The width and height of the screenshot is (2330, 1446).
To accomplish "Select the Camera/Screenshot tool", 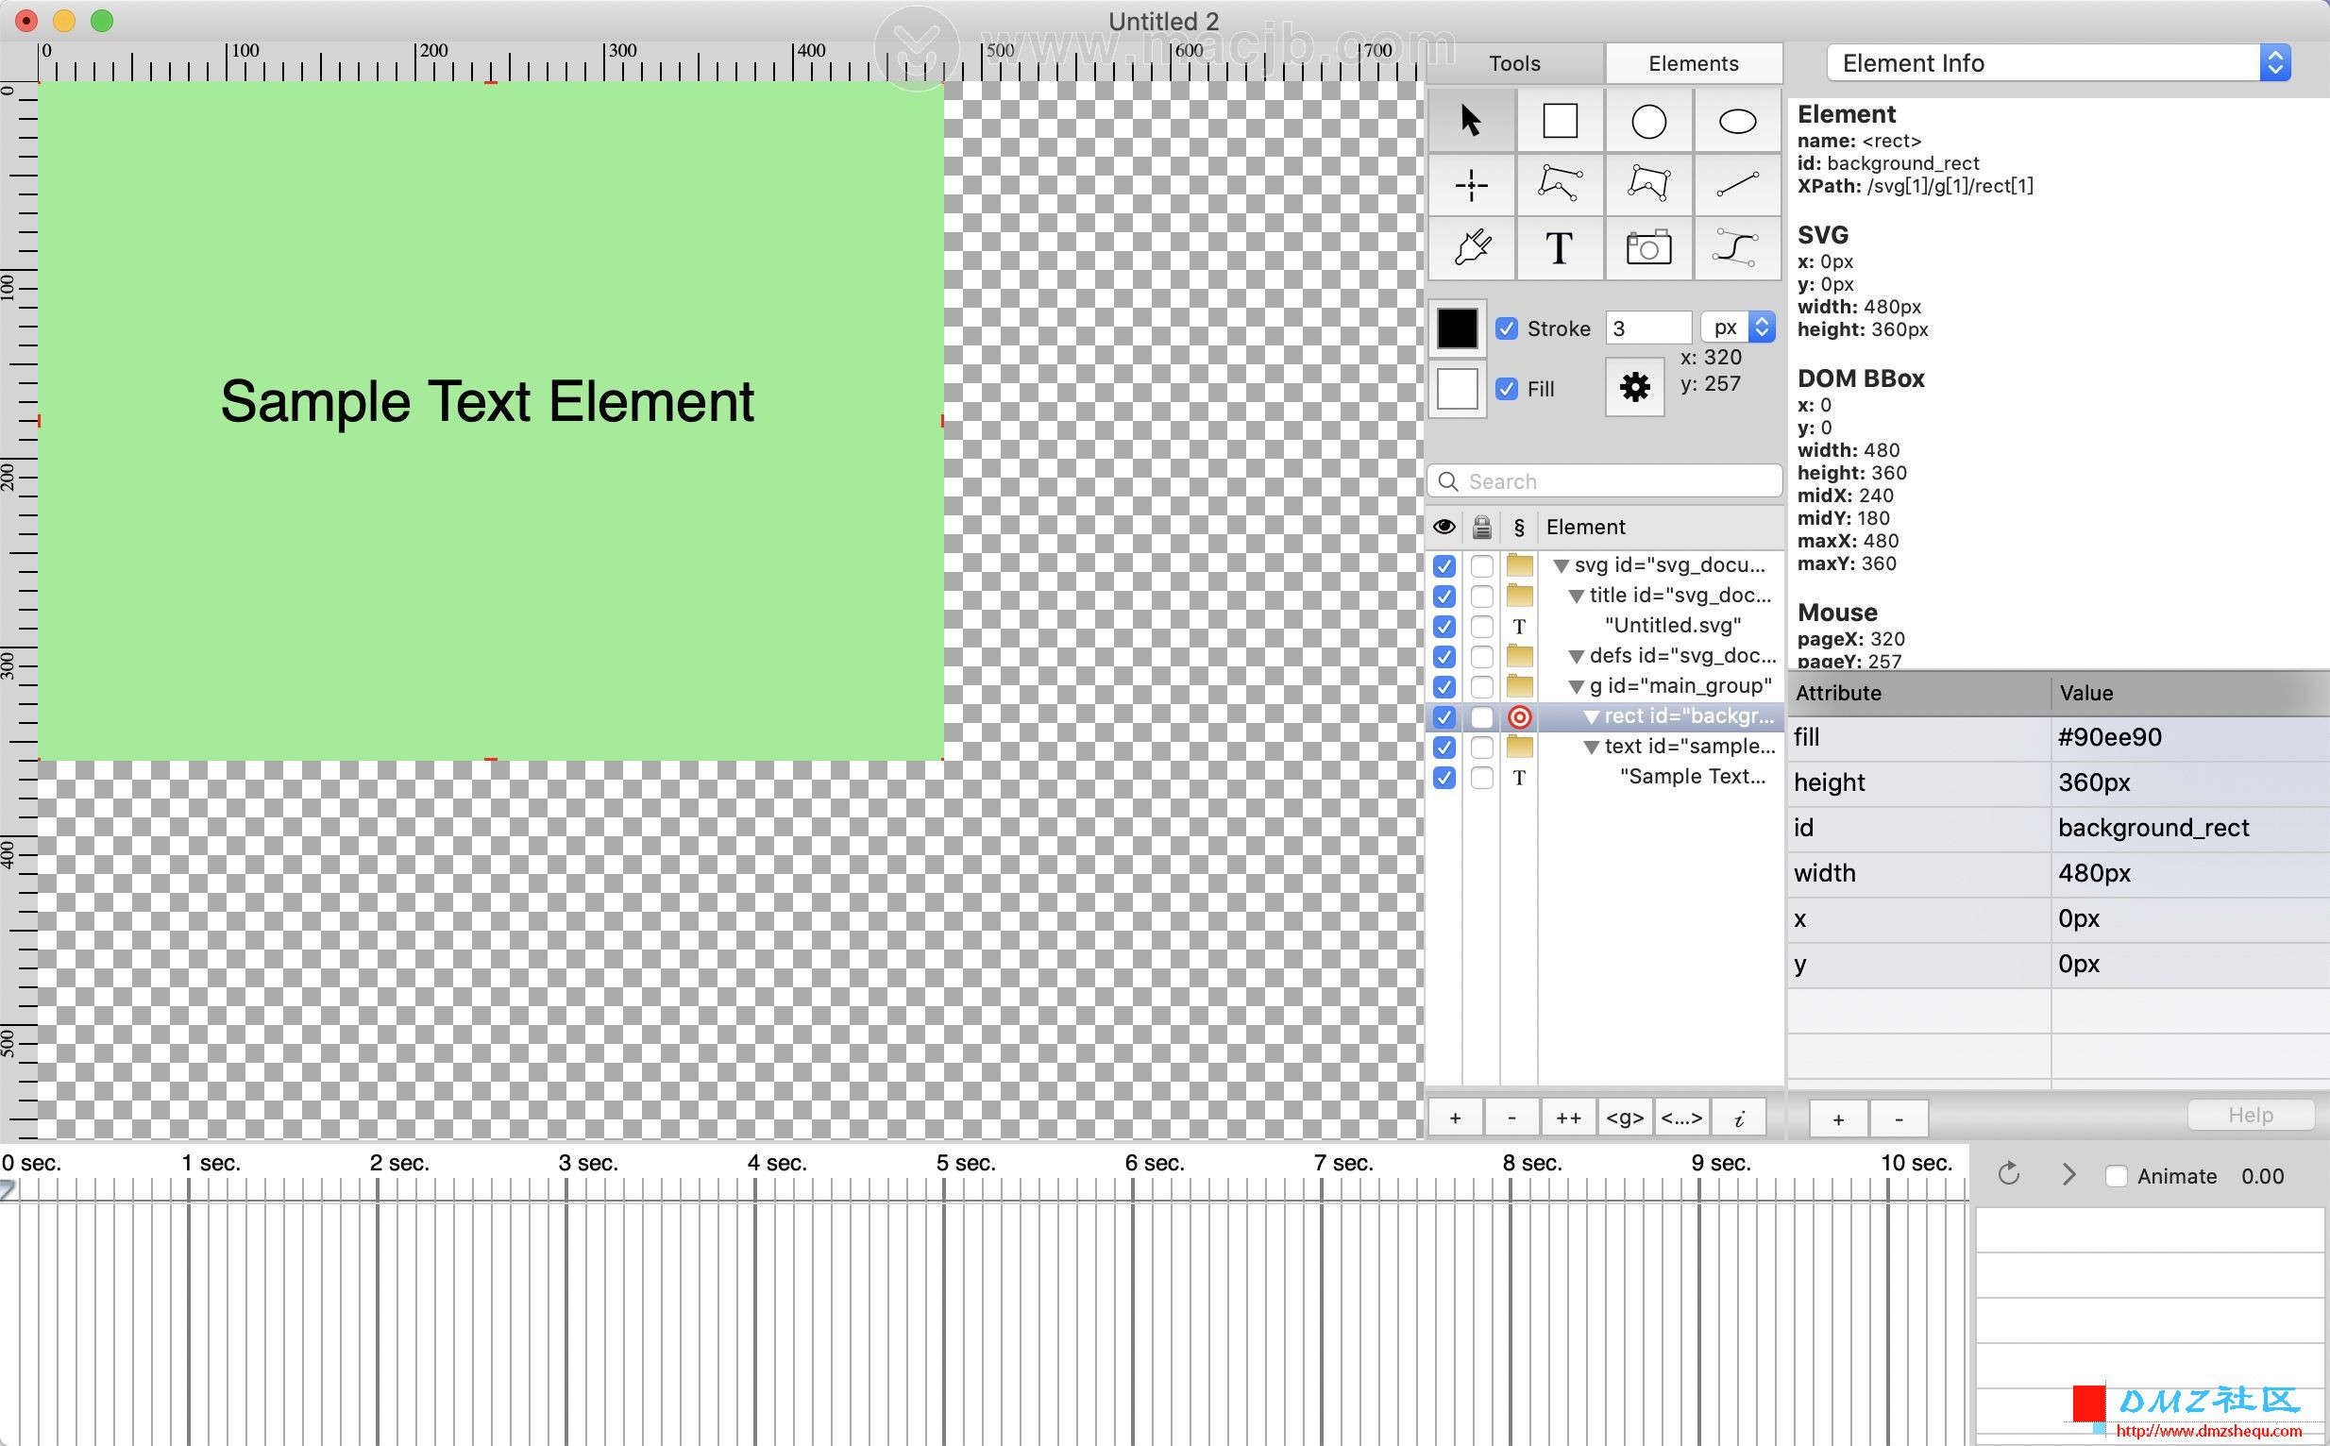I will pyautogui.click(x=1646, y=248).
